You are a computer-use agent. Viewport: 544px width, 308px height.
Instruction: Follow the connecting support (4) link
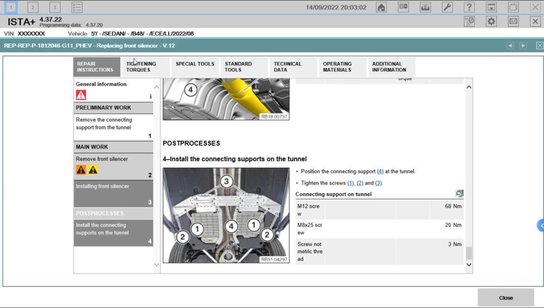tap(380, 171)
